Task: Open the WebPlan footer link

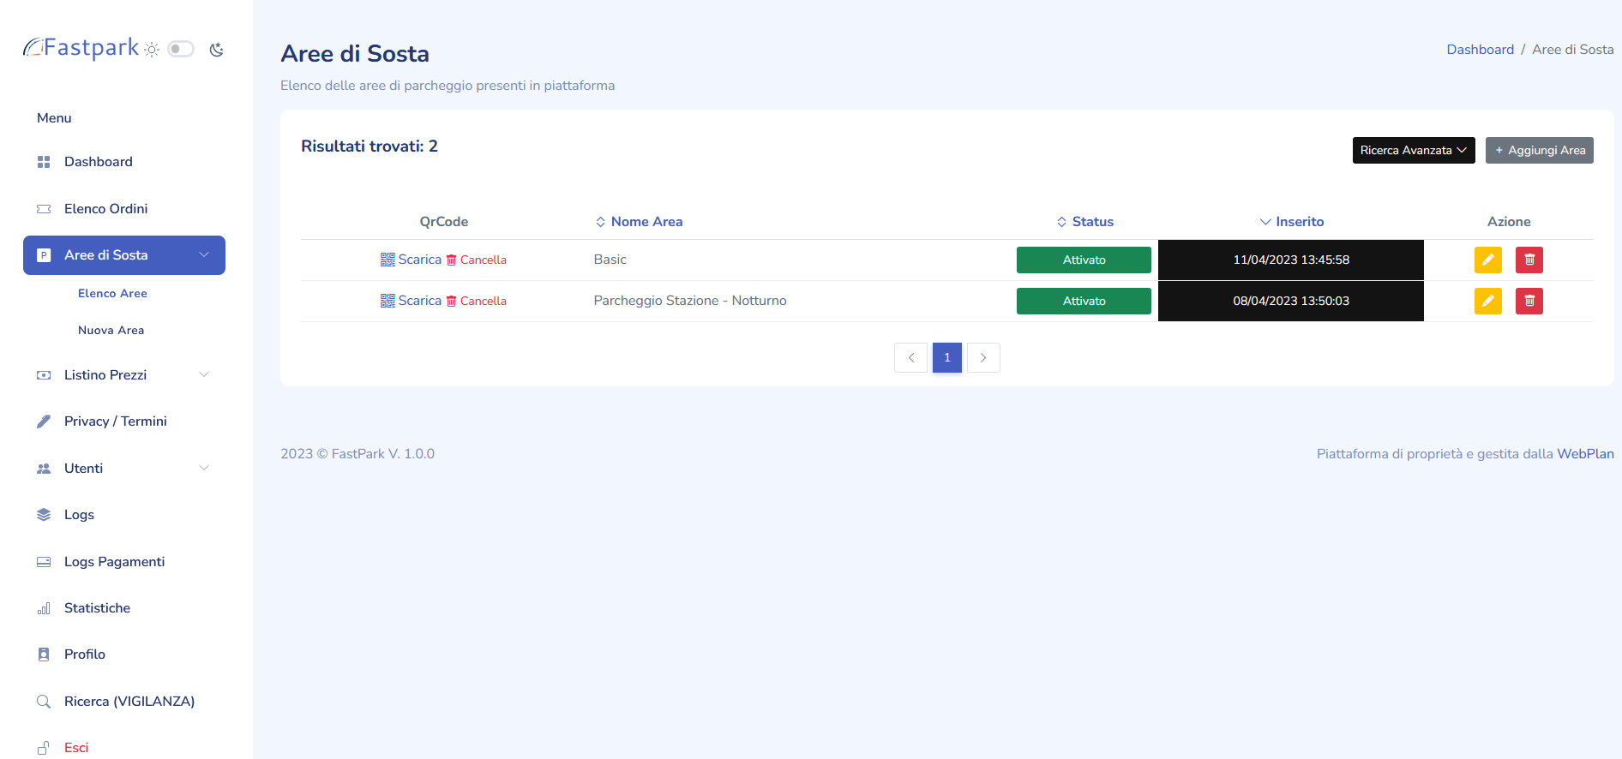Action: 1585,454
